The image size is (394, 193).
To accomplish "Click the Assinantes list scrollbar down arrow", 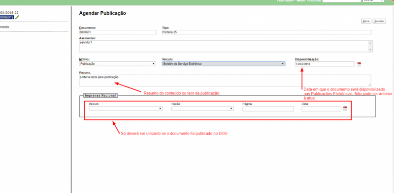I will click(x=370, y=50).
